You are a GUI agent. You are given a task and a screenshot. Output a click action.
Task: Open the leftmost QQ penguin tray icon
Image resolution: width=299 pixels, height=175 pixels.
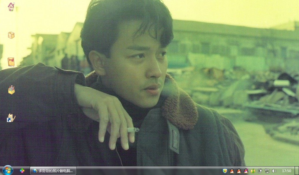click(x=232, y=171)
